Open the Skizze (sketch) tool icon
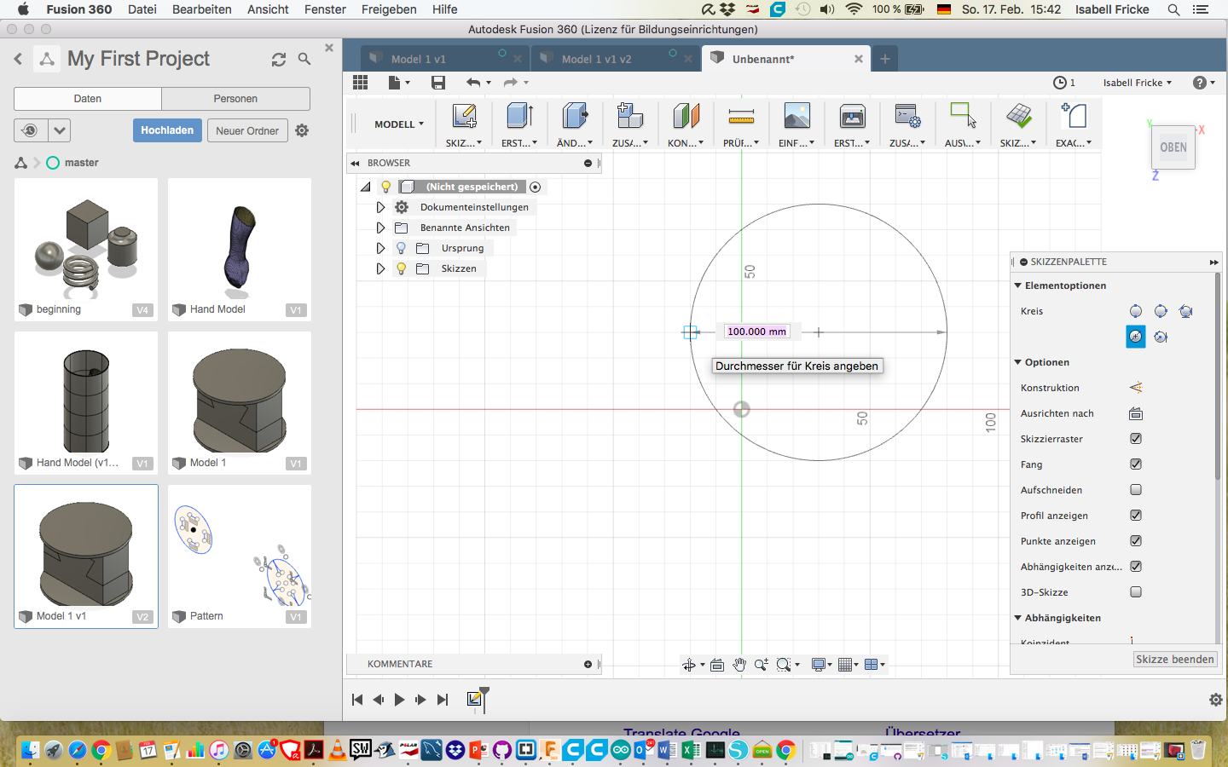This screenshot has height=767, width=1228. click(x=464, y=117)
